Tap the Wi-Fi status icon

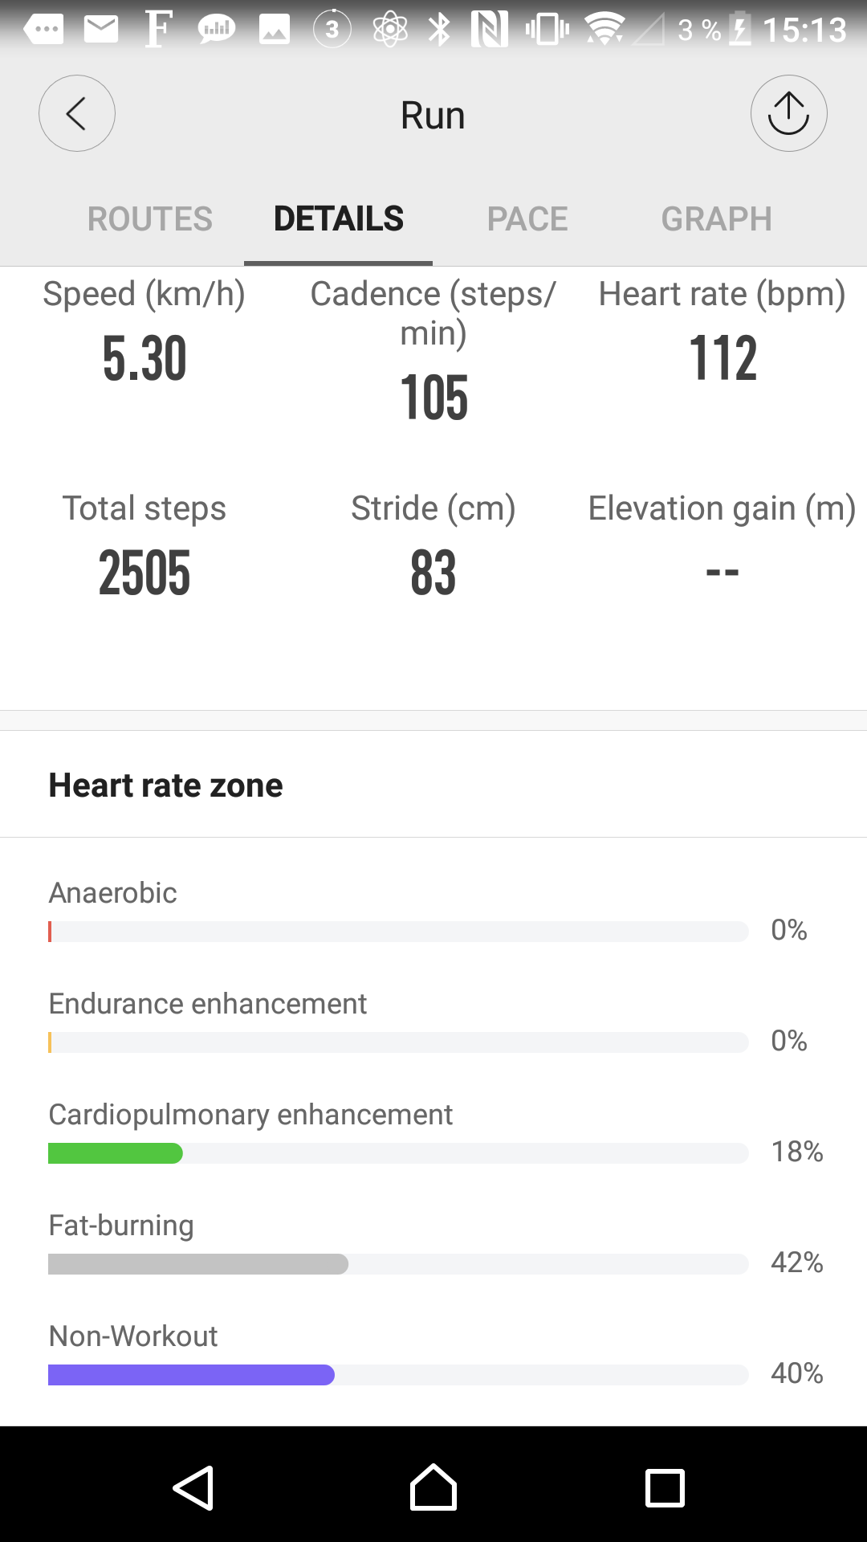[x=604, y=30]
